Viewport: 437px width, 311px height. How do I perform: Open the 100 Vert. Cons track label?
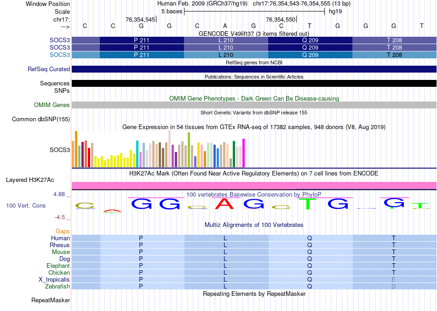click(26, 205)
